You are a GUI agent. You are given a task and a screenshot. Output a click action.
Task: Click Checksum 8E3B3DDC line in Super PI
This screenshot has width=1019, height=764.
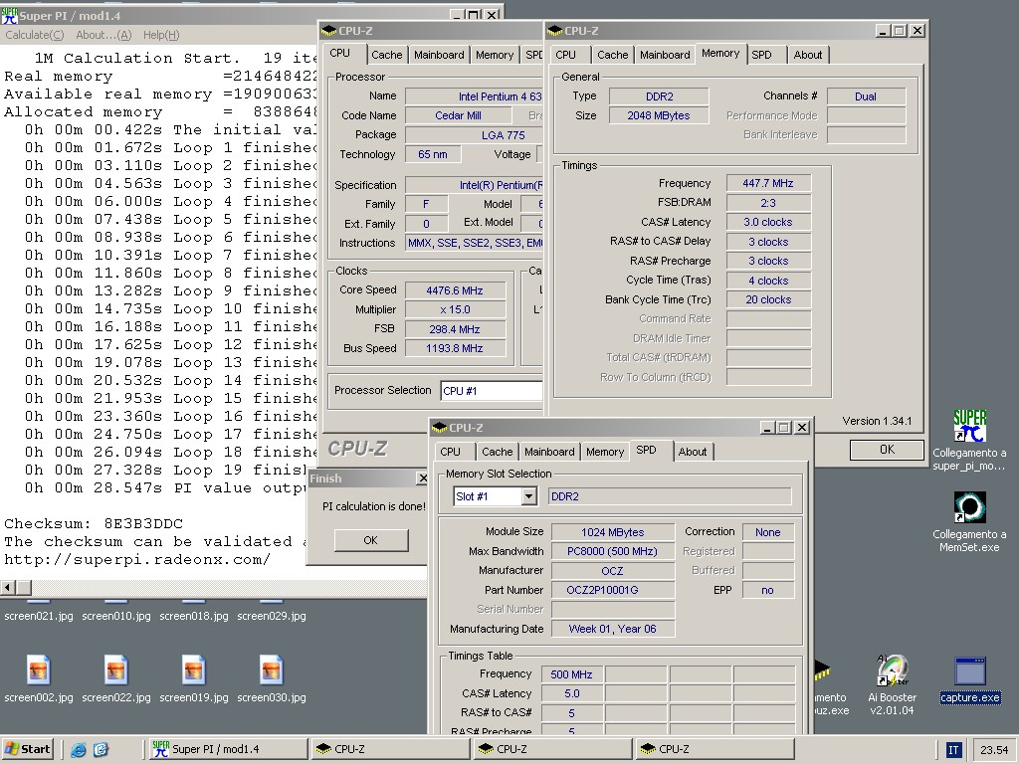pos(94,523)
